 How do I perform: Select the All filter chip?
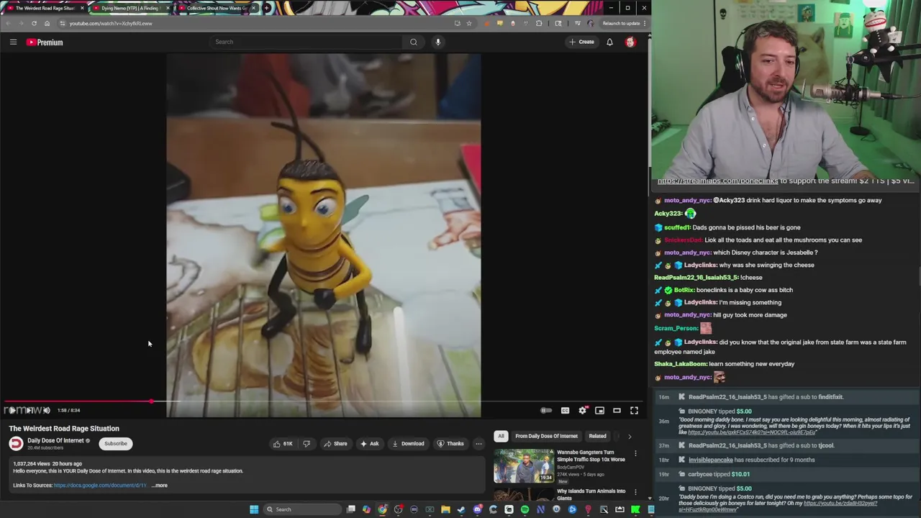click(x=501, y=436)
